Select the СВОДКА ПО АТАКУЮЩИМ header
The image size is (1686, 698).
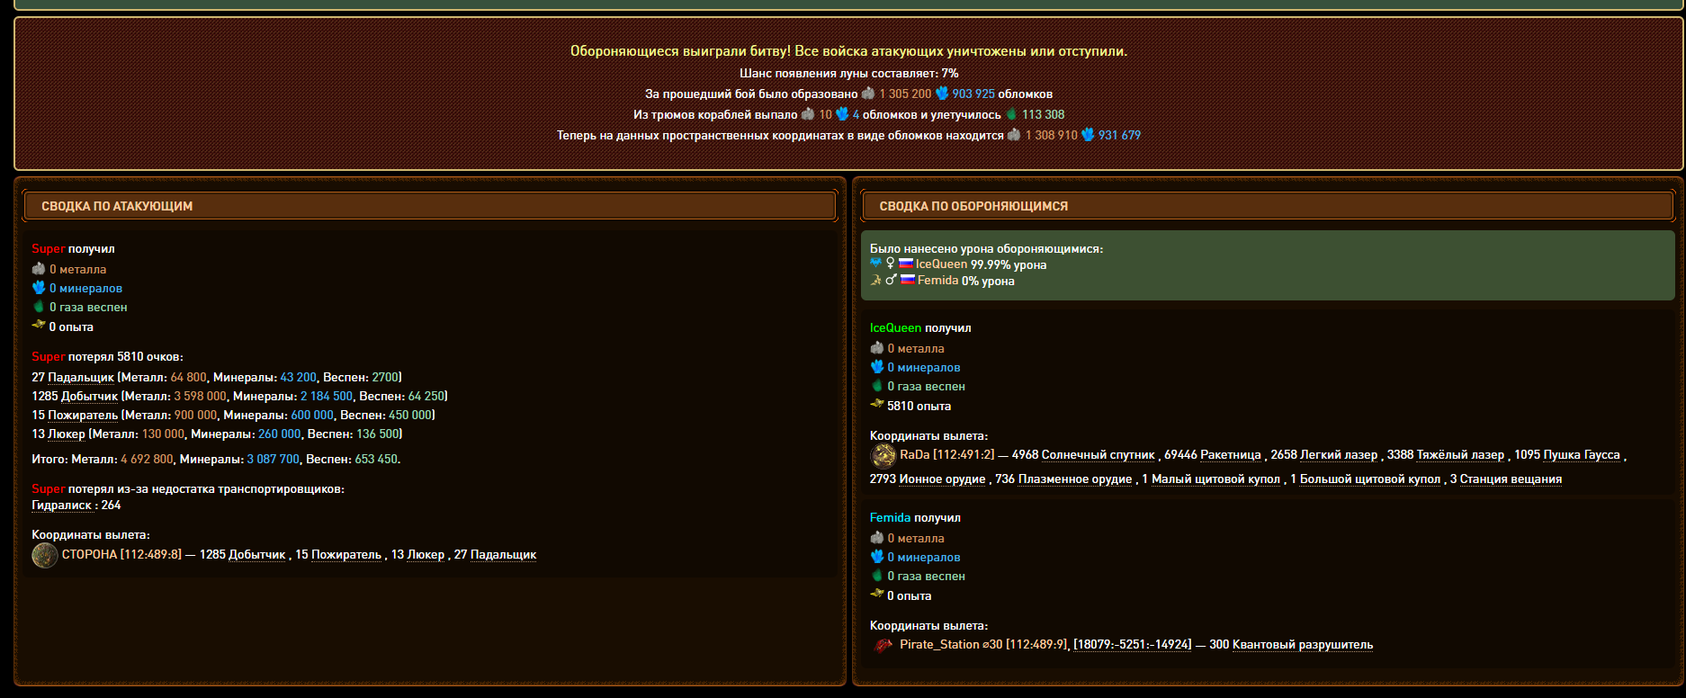pyautogui.click(x=117, y=206)
